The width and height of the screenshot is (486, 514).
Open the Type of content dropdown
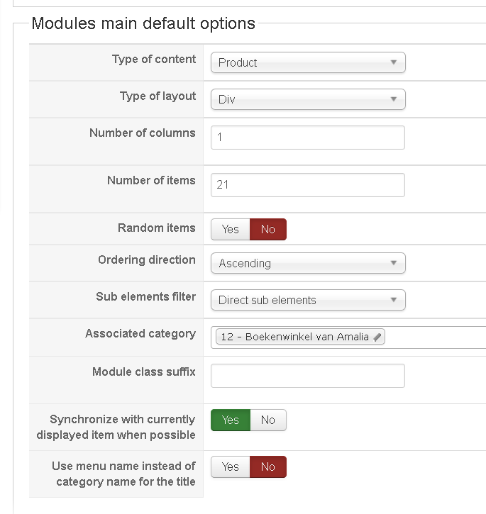(x=308, y=62)
